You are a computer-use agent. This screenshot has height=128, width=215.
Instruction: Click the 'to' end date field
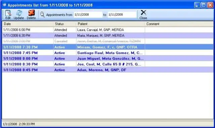click(x=122, y=15)
